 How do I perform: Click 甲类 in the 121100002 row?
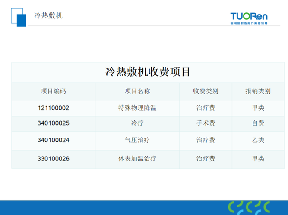(258, 108)
